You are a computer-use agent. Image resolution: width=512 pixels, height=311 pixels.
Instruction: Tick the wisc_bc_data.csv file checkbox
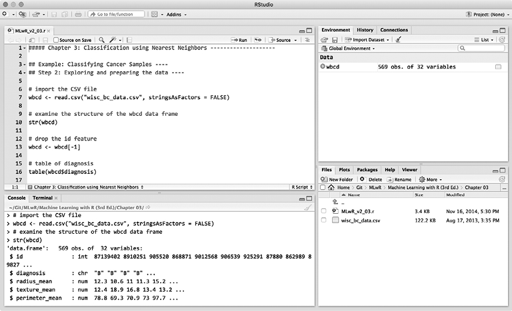(x=324, y=220)
